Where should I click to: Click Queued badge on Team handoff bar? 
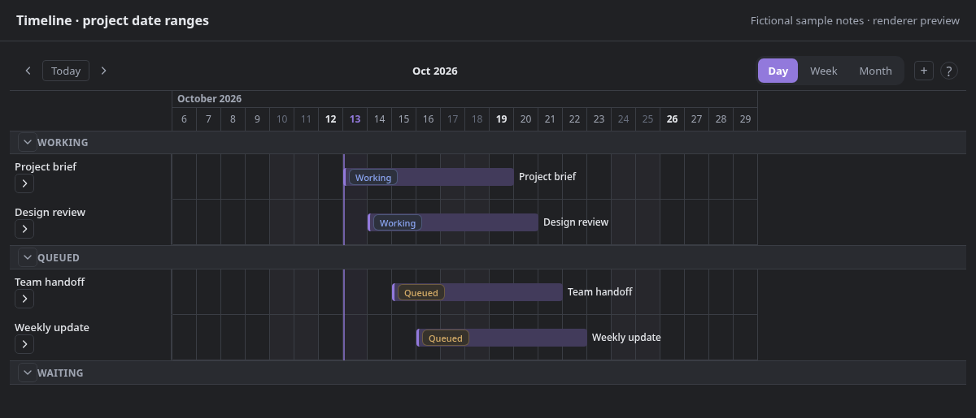click(421, 292)
